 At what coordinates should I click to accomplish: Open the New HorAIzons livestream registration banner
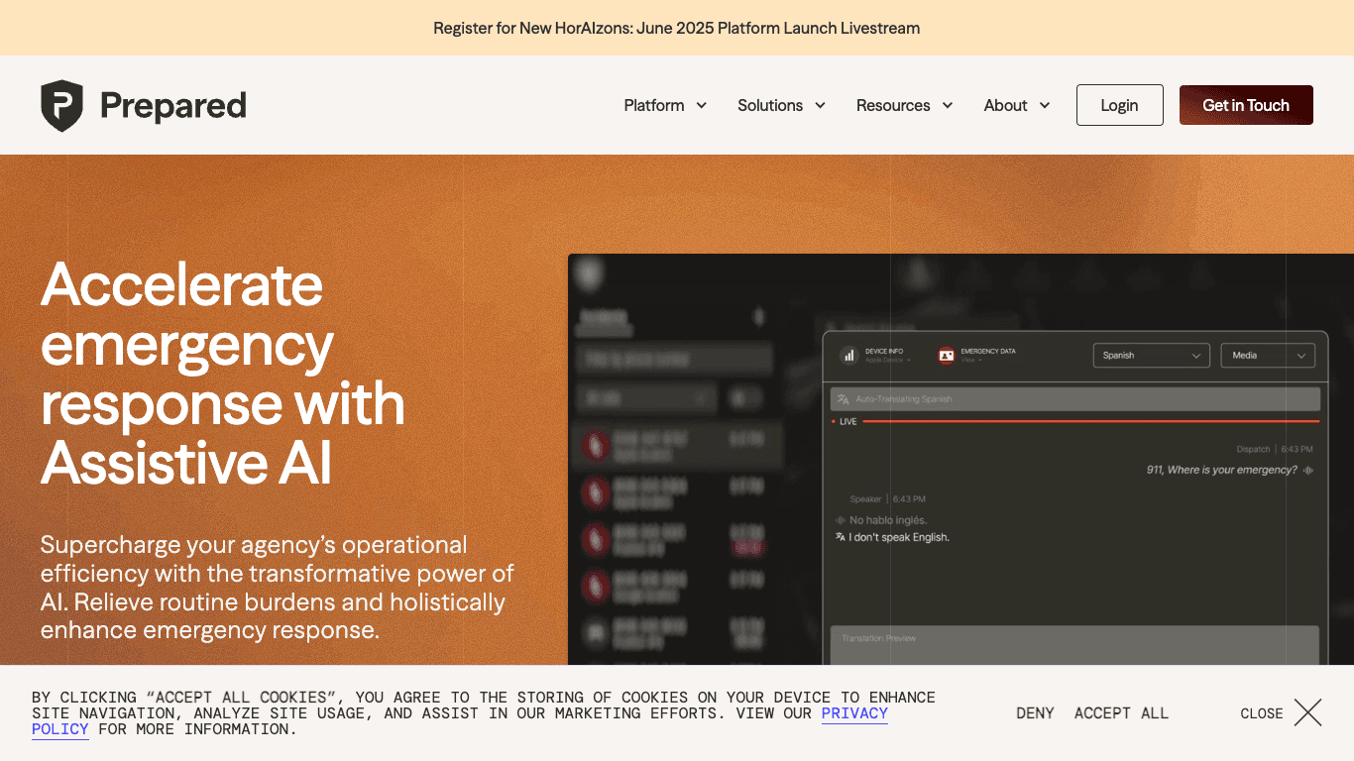click(677, 28)
